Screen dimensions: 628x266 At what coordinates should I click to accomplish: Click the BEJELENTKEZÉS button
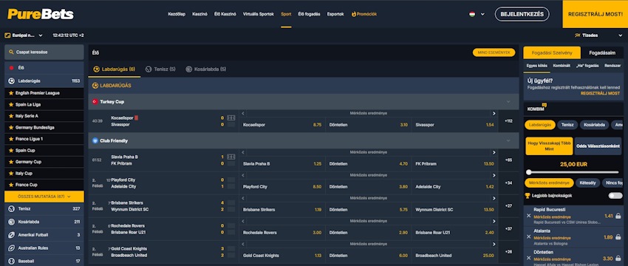coord(522,14)
